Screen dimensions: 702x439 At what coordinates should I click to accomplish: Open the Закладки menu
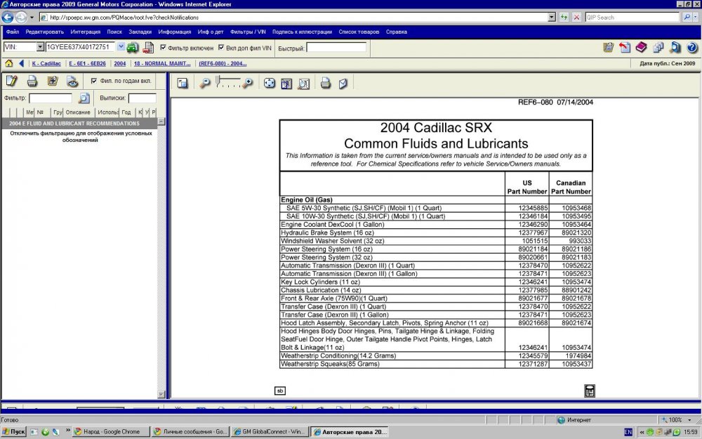click(x=140, y=32)
